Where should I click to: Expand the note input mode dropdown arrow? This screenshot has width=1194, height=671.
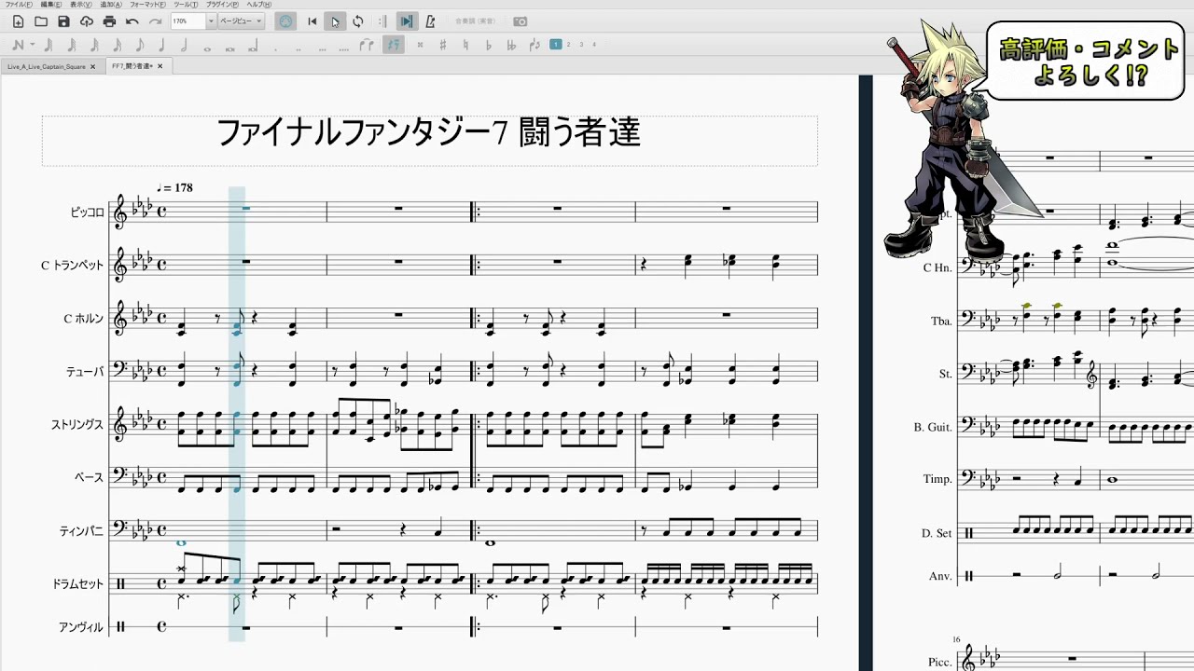(33, 45)
